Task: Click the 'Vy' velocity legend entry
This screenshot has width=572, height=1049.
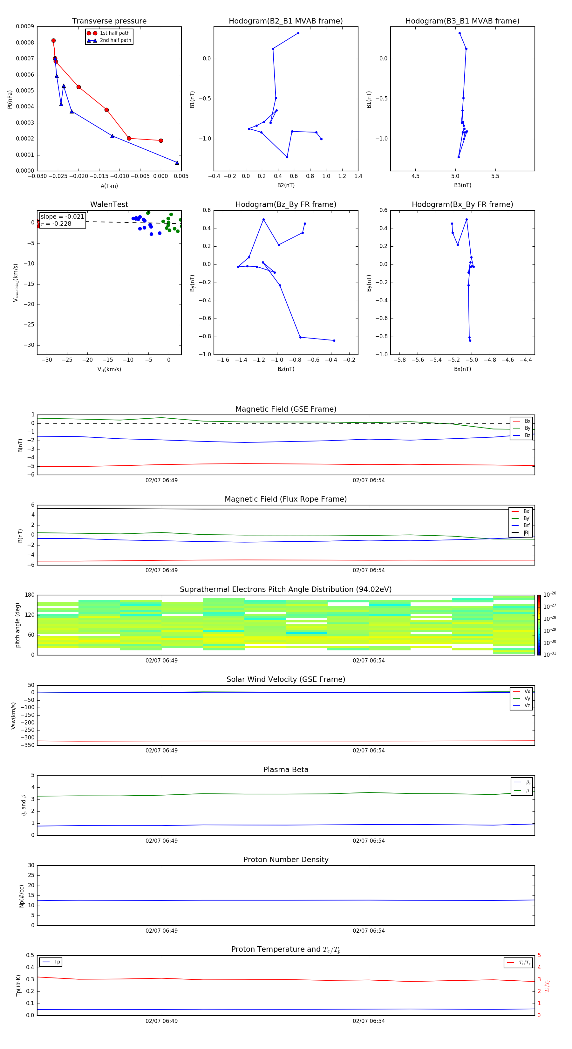Action: 521,698
